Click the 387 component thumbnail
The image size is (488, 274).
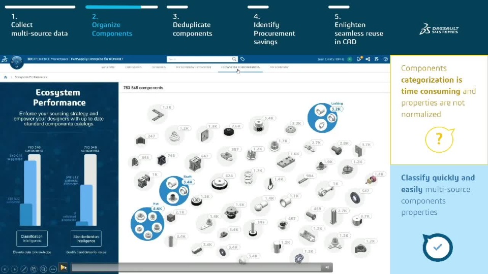227,155
